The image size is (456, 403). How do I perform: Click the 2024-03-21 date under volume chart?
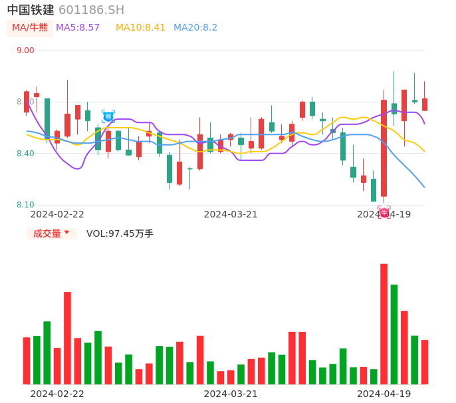point(230,394)
